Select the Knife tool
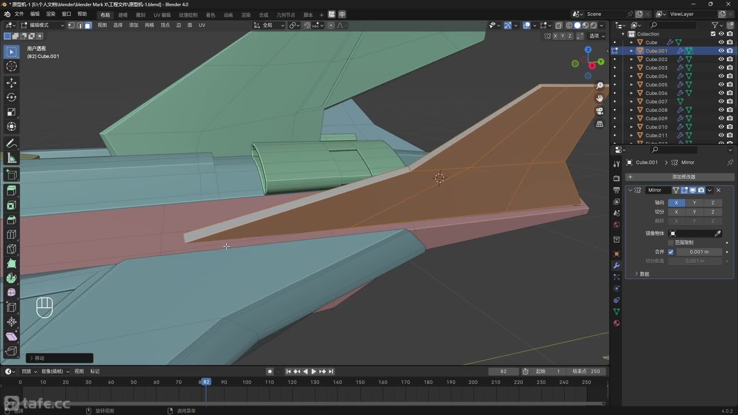This screenshot has height=415, width=738. (12, 249)
